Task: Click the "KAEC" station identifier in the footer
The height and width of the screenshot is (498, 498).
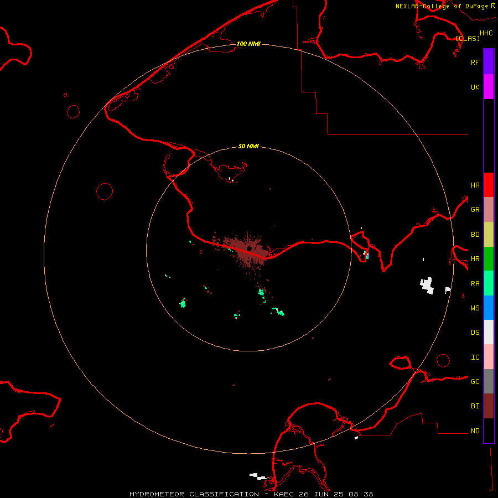Action: coord(284,494)
